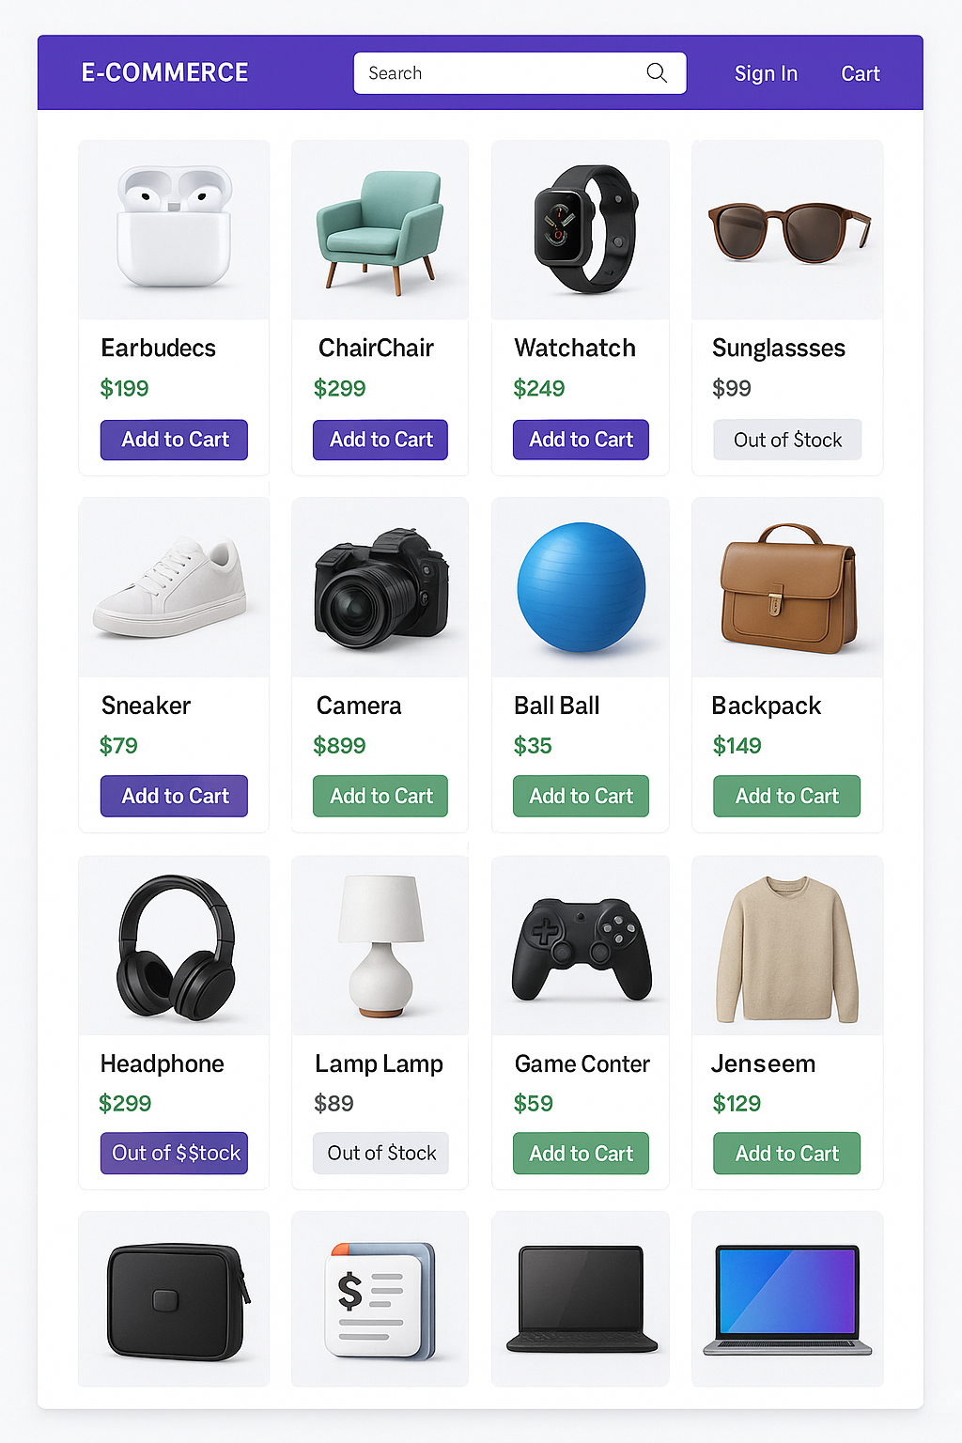Click the Watchatch product title
Image resolution: width=962 pixels, height=1443 pixels.
tap(575, 348)
